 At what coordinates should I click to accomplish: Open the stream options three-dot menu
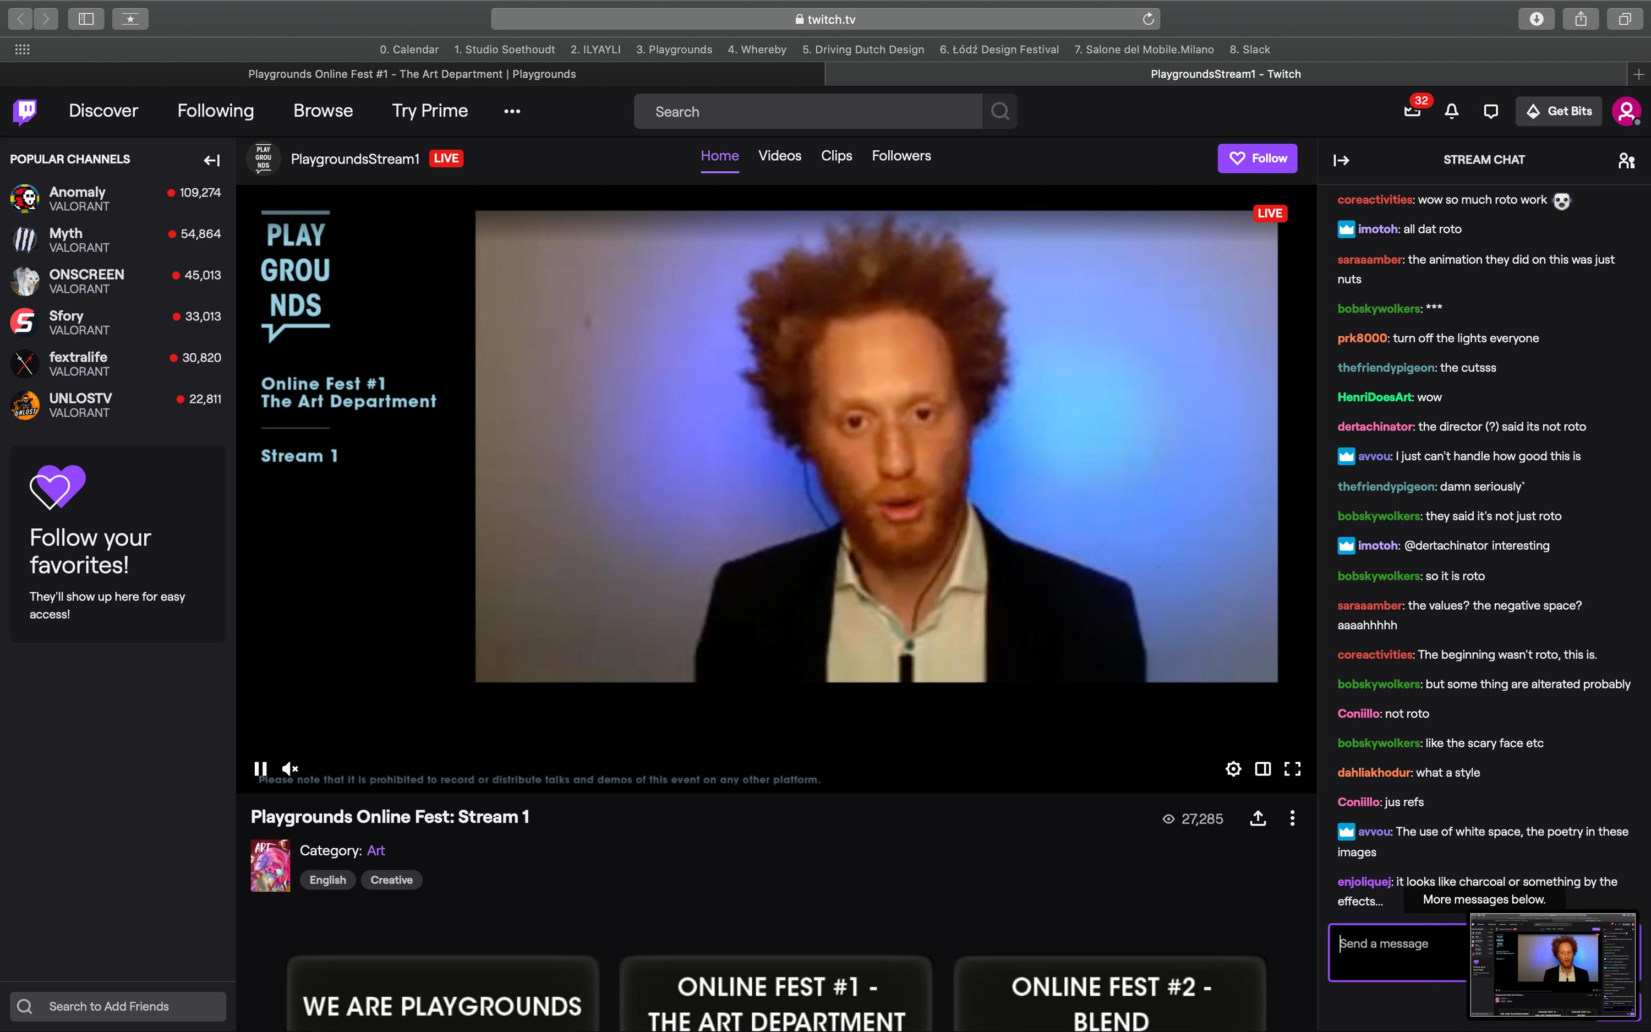coord(1292,818)
